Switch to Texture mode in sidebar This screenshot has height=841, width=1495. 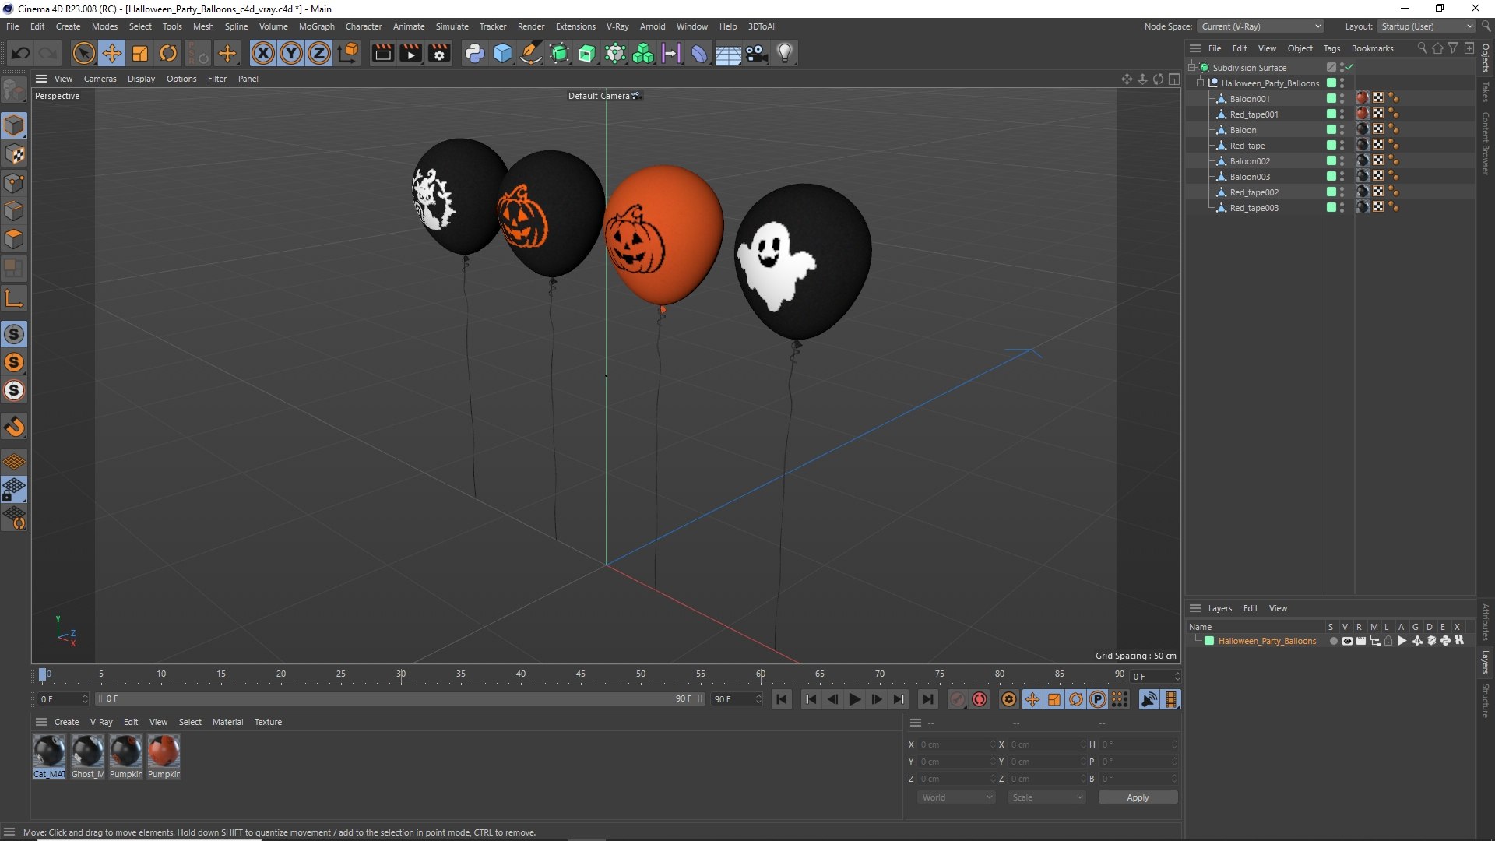click(14, 154)
